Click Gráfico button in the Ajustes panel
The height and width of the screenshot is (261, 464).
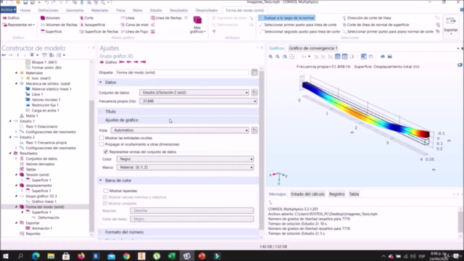(x=109, y=62)
